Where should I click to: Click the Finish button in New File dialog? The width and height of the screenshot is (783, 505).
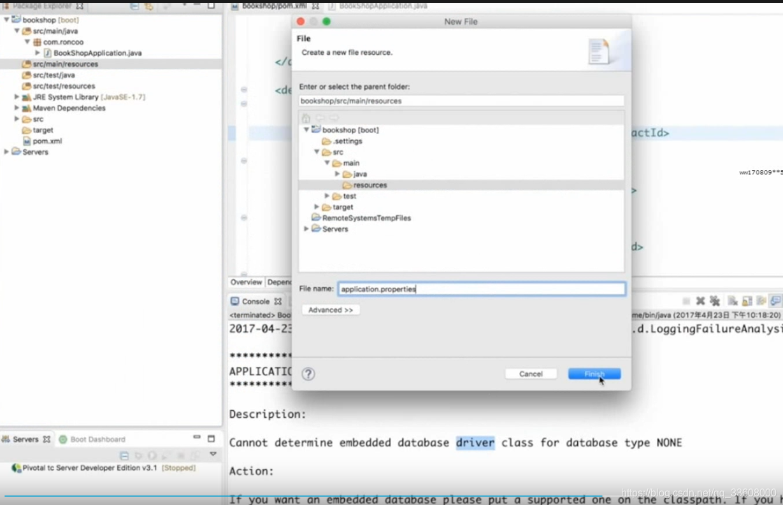point(594,374)
